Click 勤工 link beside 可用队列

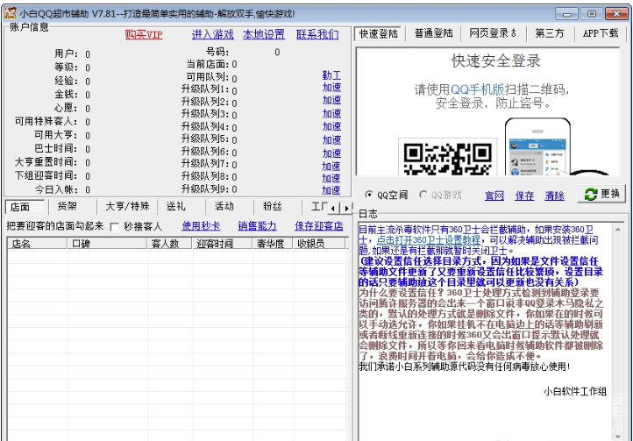pos(331,75)
